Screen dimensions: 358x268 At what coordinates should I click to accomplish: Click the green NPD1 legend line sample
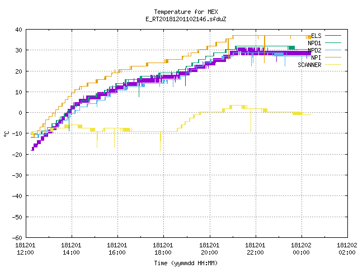(333, 43)
